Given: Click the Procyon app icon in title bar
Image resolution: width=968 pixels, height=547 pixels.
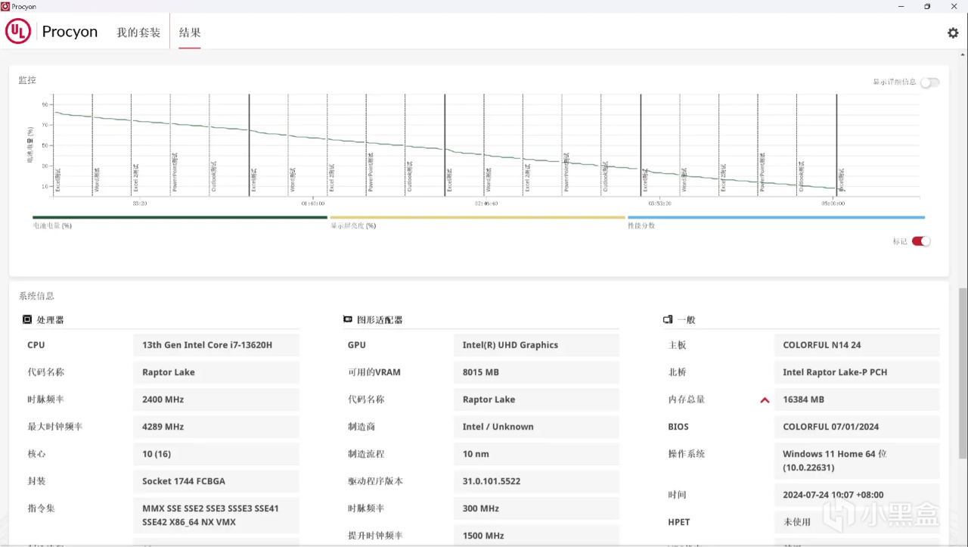Looking at the screenshot, I should coord(5,6).
